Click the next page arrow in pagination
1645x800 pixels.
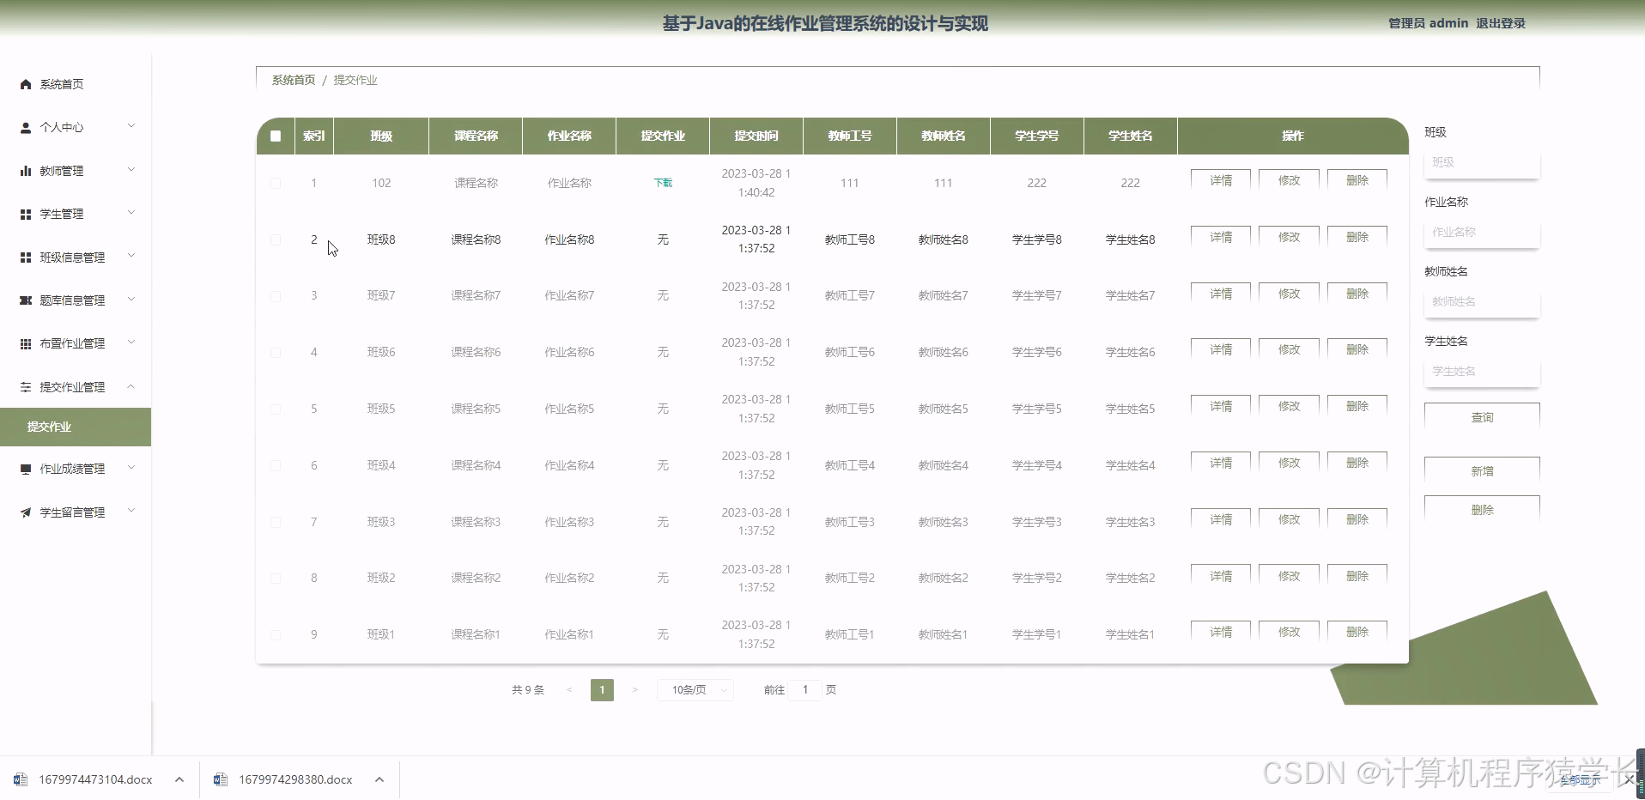[635, 690]
